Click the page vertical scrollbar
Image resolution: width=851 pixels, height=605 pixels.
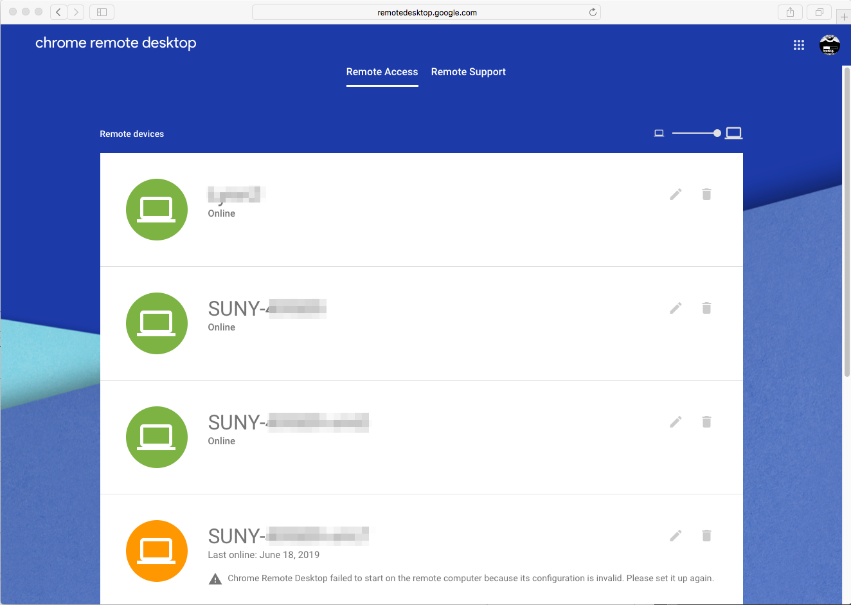coord(847,222)
